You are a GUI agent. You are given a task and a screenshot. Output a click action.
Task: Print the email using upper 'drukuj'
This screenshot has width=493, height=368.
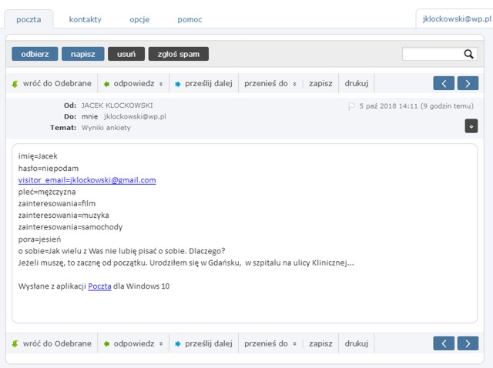[356, 83]
